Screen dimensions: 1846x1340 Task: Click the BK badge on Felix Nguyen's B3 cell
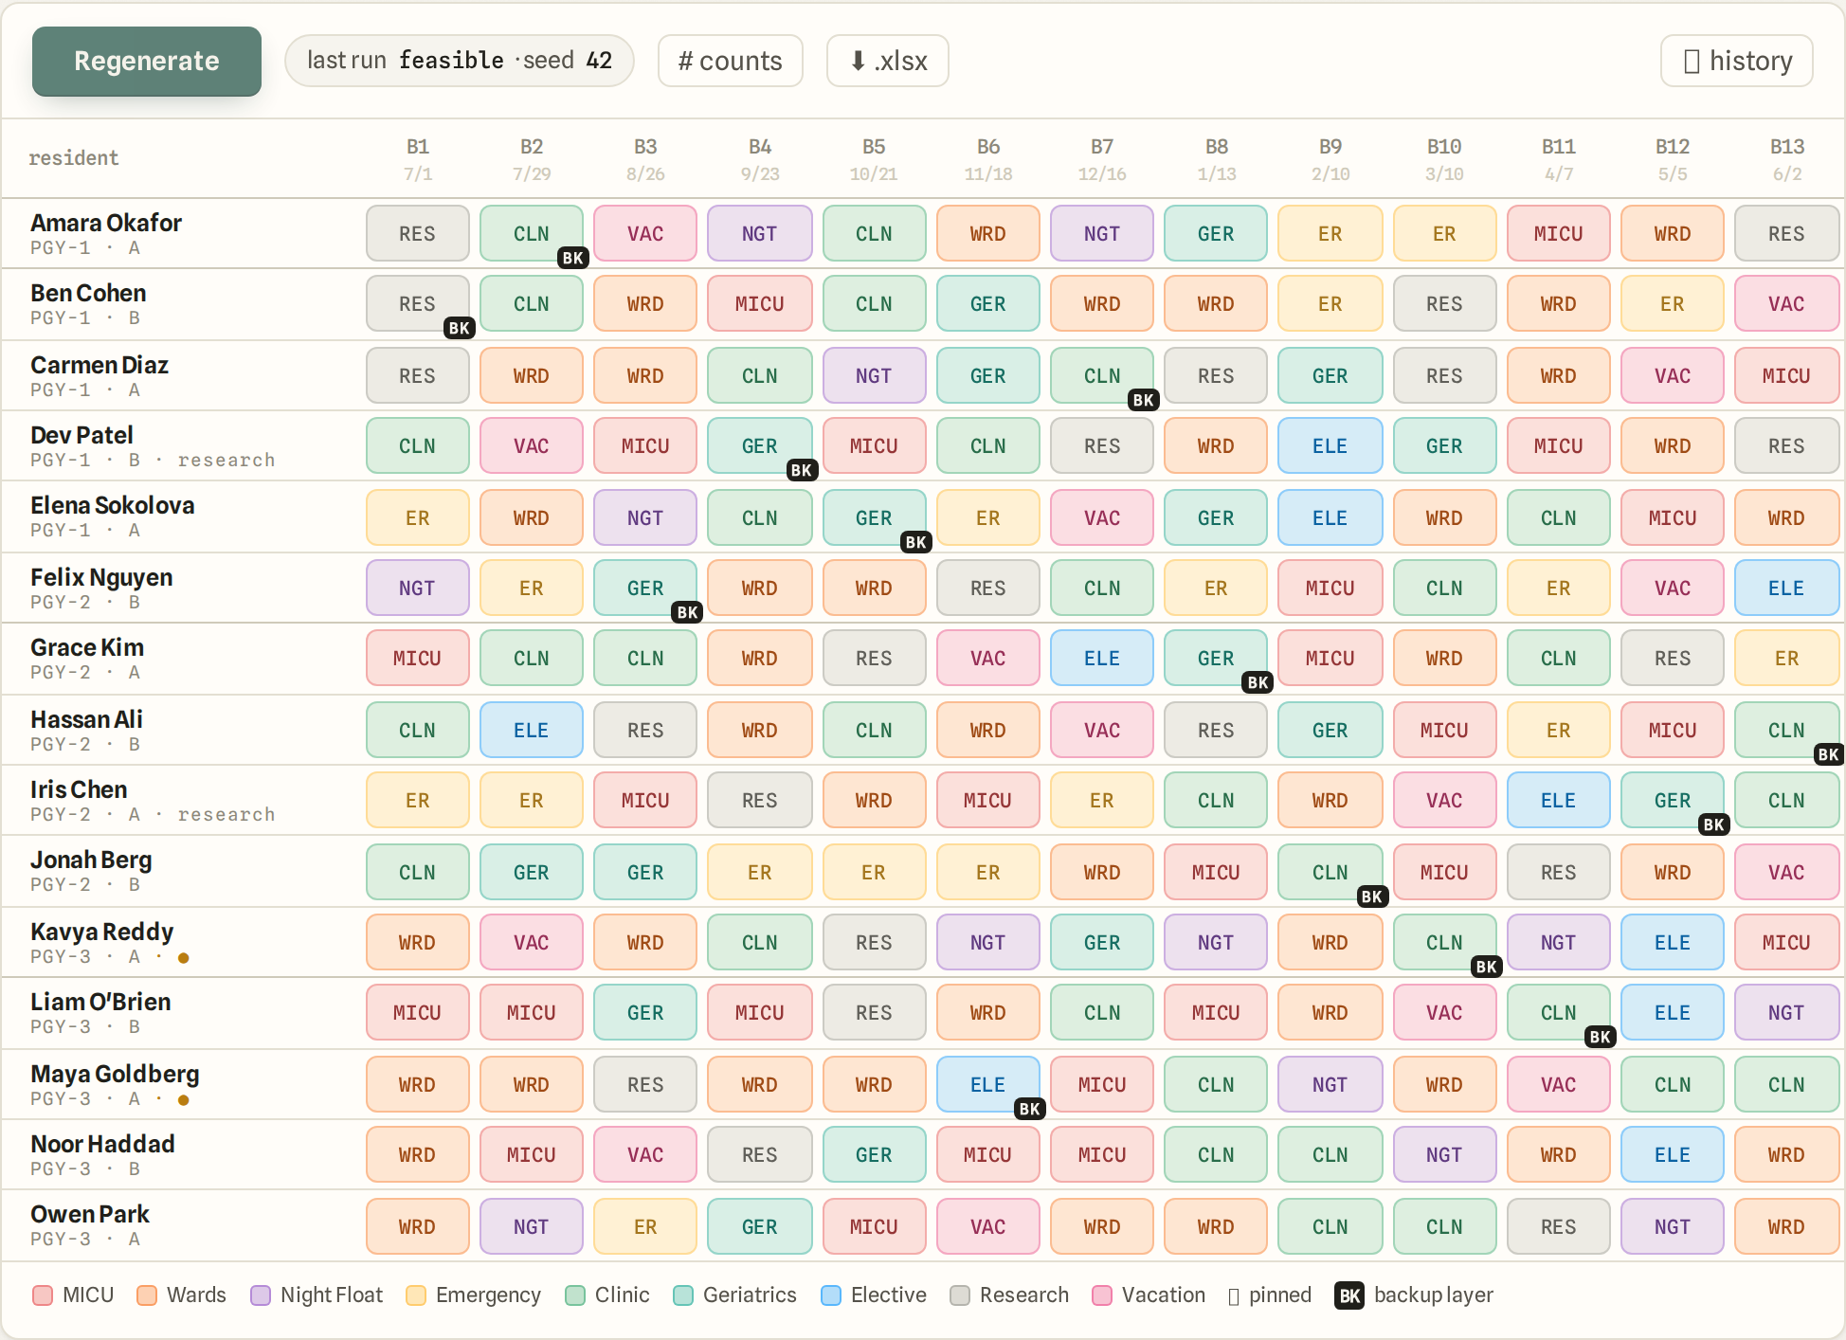[x=688, y=612]
